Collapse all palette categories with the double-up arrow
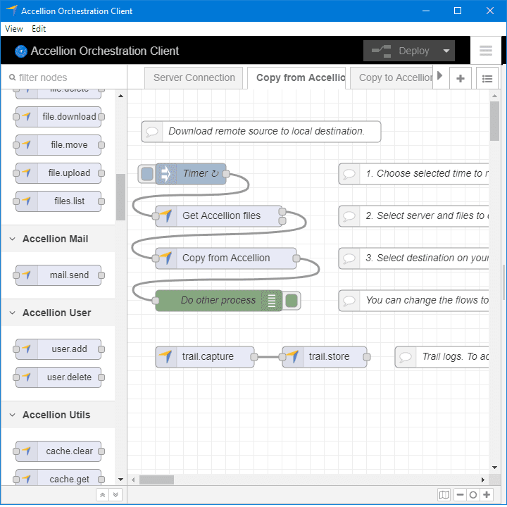 click(103, 495)
